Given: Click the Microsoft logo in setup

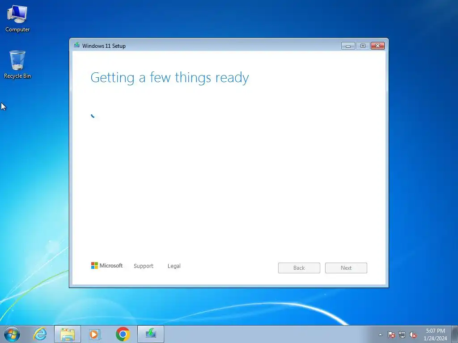Looking at the screenshot, I should (107, 265).
